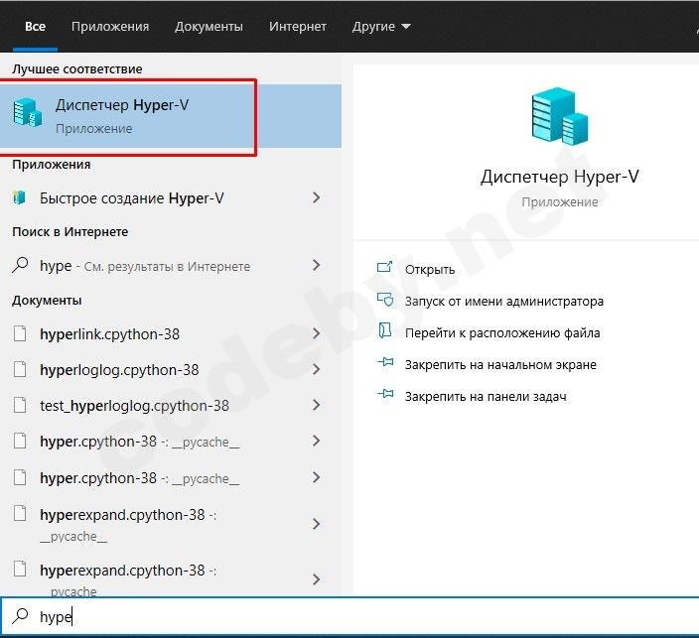Click file icon of first hyperexpand.cpython-38

pos(20,513)
